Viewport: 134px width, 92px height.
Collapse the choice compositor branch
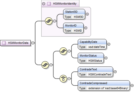click(69, 78)
